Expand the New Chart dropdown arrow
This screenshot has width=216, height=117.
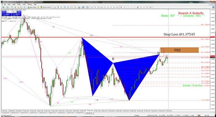pos(5,7)
